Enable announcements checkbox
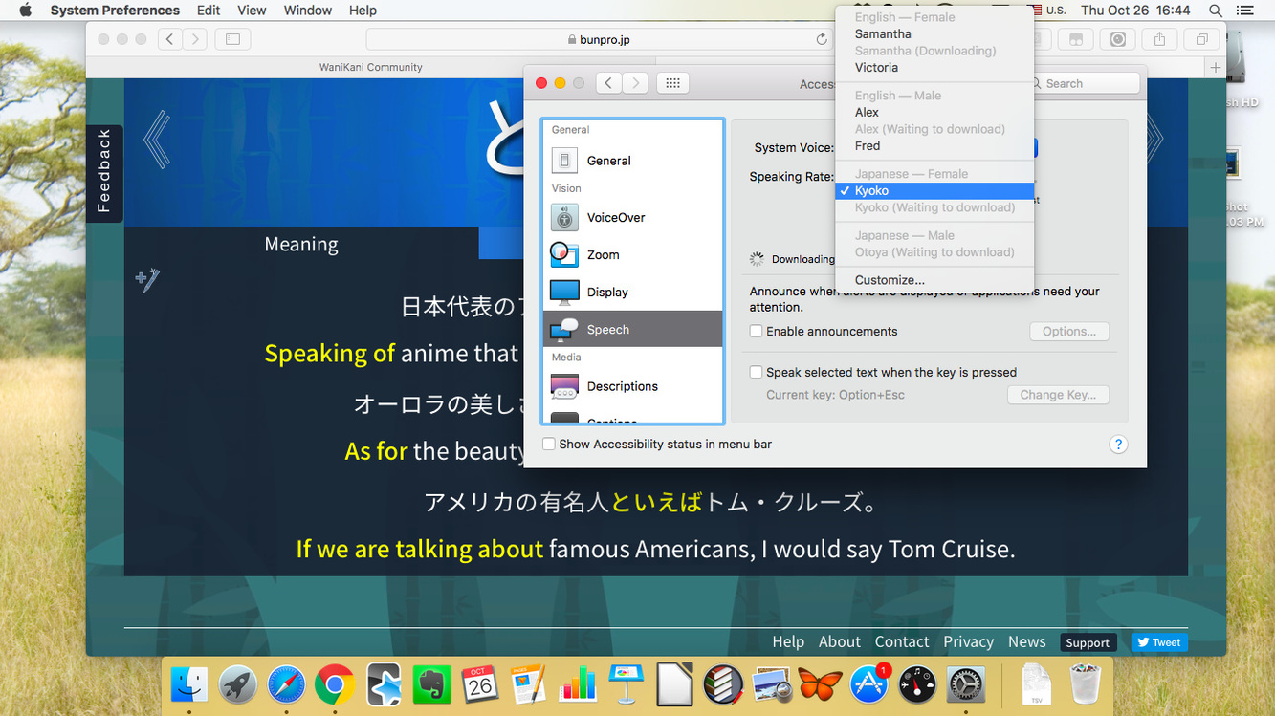Screen dimensions: 1275x716 [x=756, y=332]
